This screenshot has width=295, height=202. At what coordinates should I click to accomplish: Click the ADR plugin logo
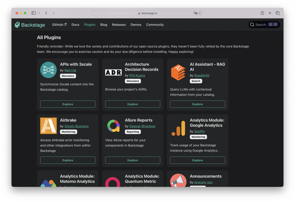pos(113,72)
